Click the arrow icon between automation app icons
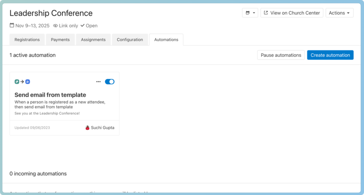Viewport: 364px width, 195px height. coord(22,82)
